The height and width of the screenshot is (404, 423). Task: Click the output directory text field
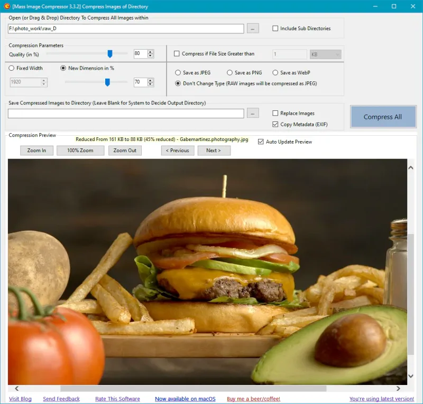click(x=126, y=114)
